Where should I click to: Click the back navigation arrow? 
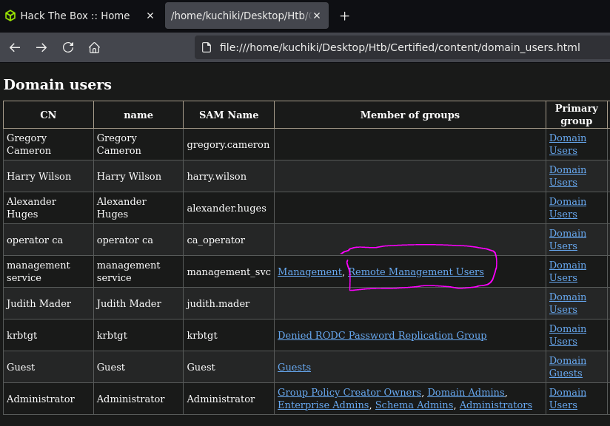(x=15, y=47)
